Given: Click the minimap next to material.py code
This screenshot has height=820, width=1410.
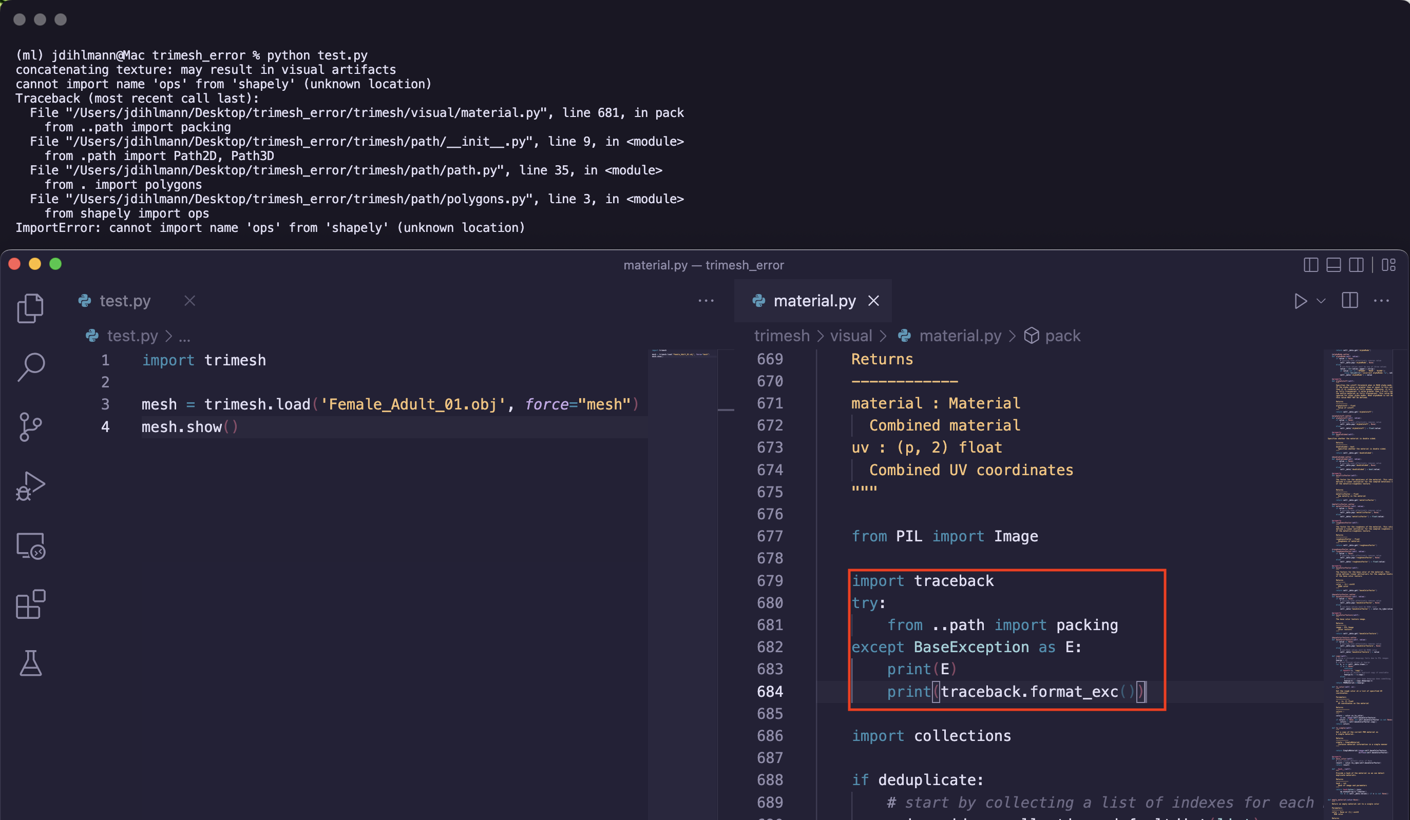Looking at the screenshot, I should tap(1362, 559).
